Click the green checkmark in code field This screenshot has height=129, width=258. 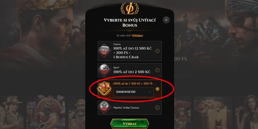pyautogui.click(x=150, y=92)
